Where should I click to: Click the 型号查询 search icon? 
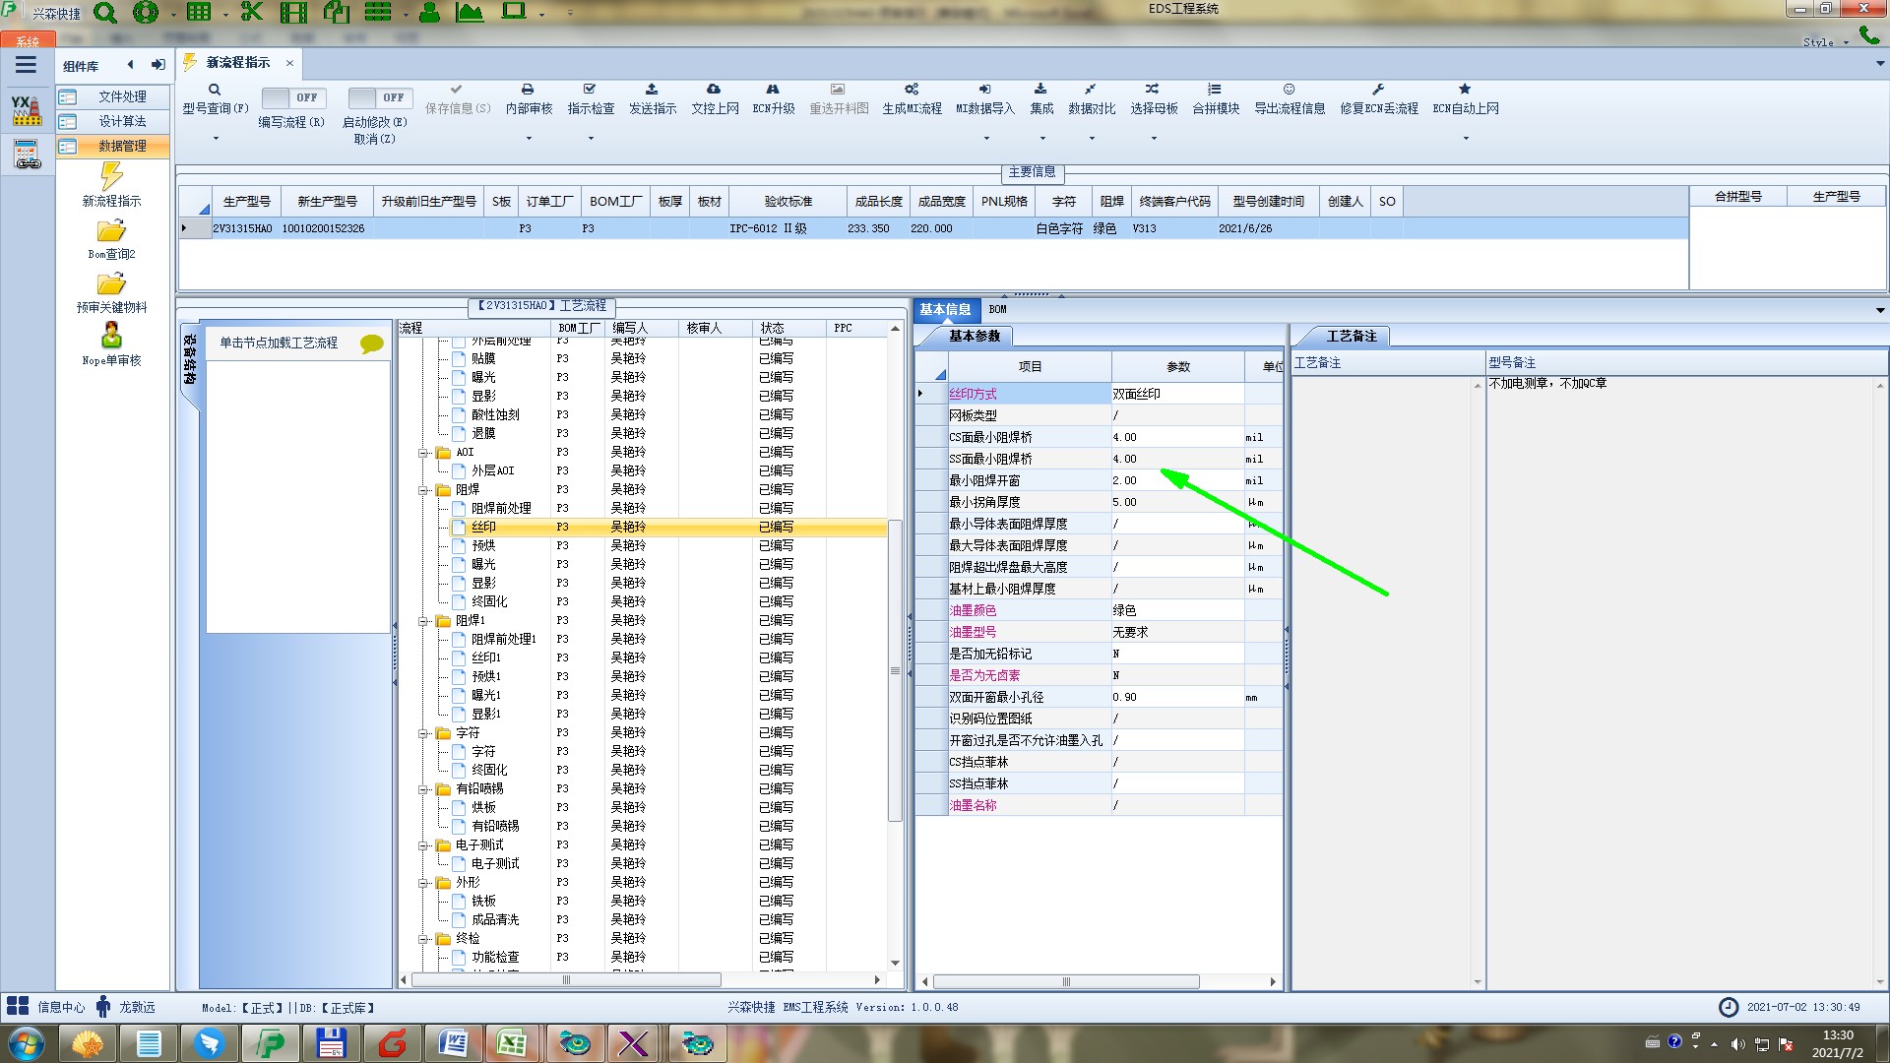pos(215,90)
